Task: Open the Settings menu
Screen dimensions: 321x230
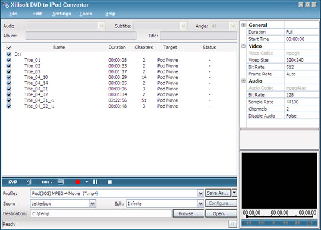Action: [62, 14]
